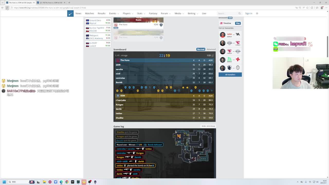Go back using the browser back arrow
Screen dimensions: 329x185
[x=3, y=8]
